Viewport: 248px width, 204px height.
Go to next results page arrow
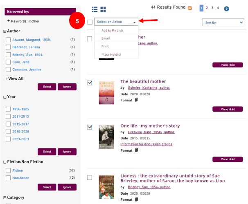226,8
